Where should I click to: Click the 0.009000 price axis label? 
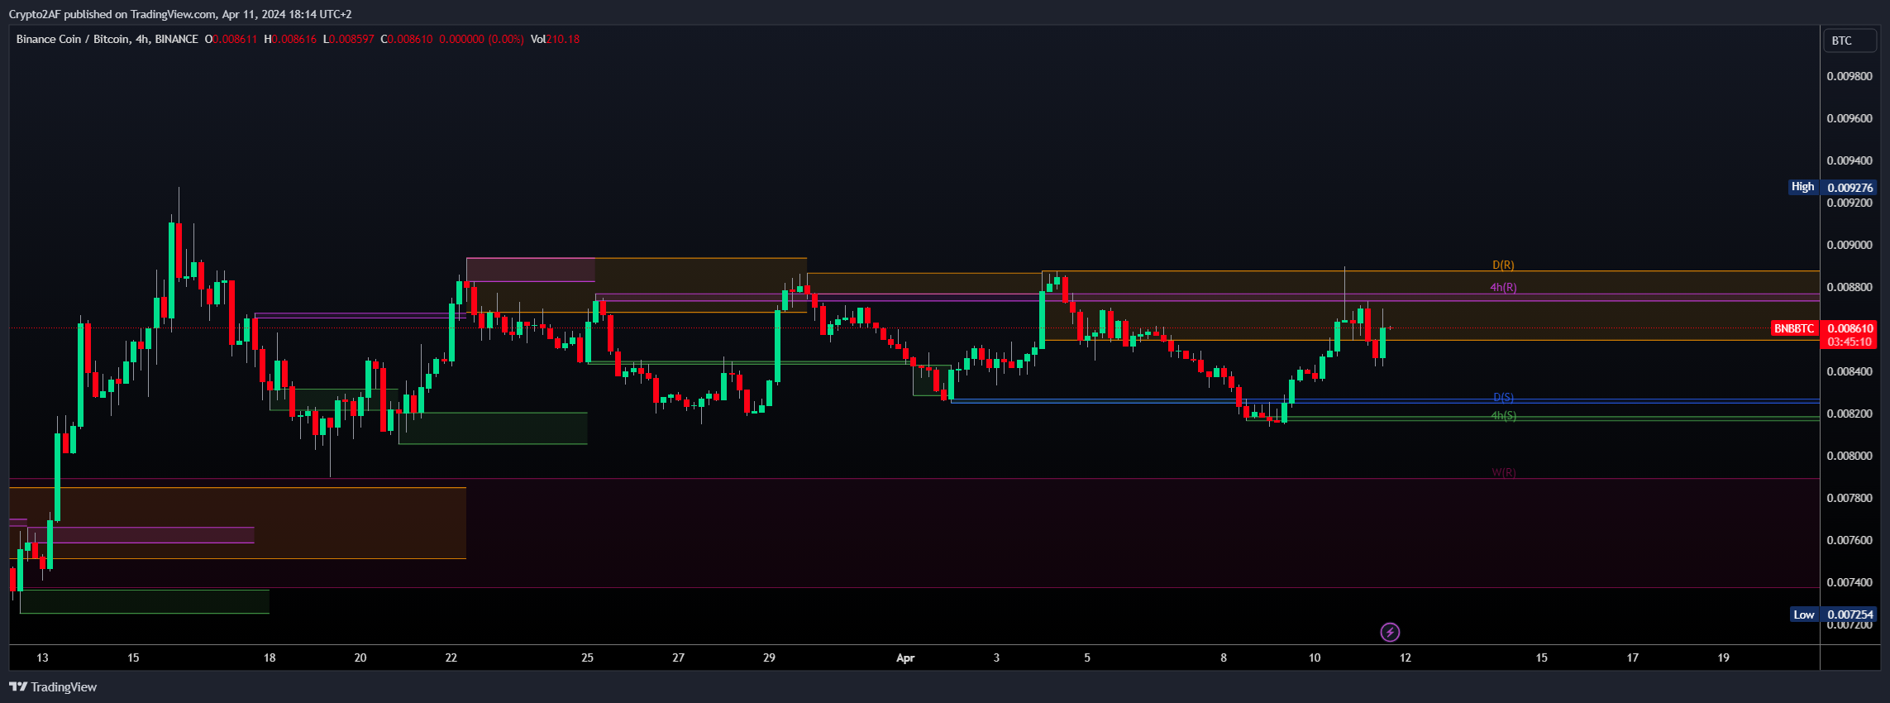(1849, 245)
